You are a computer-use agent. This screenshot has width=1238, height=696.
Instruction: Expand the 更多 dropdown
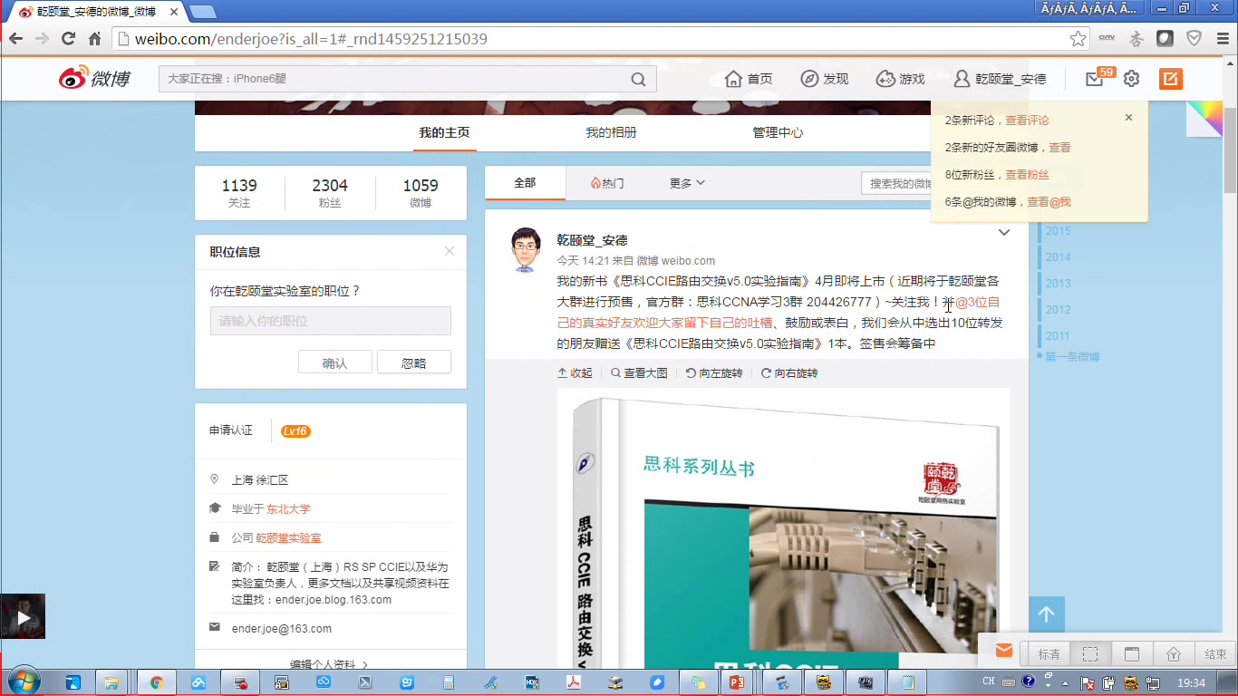click(687, 183)
